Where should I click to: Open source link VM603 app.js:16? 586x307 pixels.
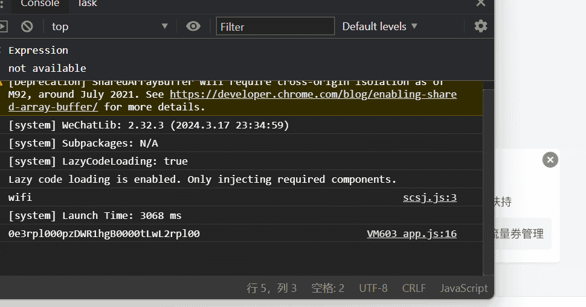click(x=411, y=233)
